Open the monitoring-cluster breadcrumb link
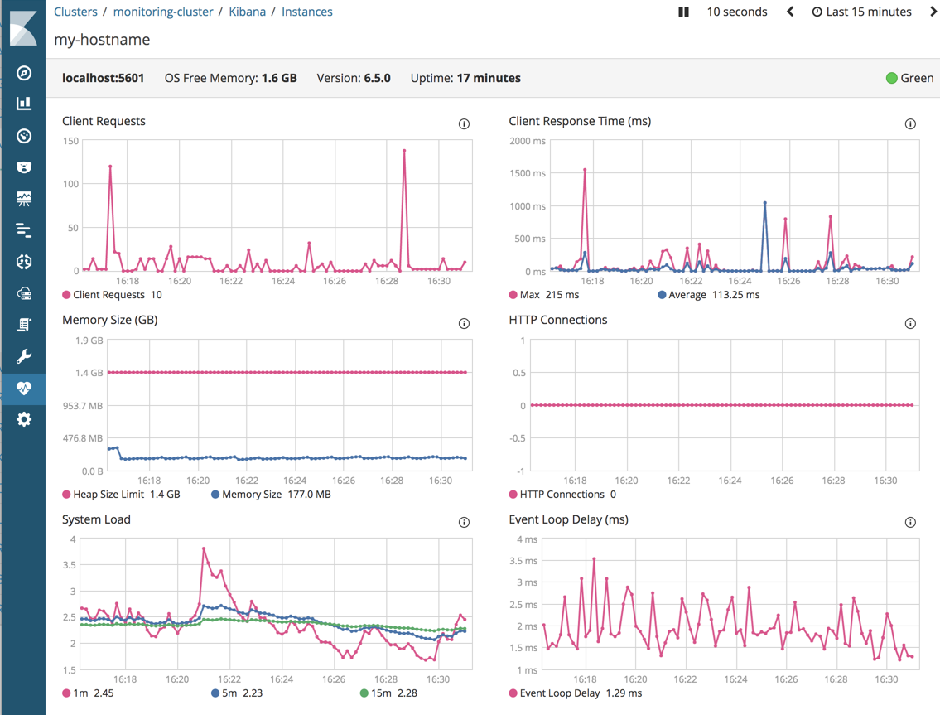The image size is (940, 715). [163, 12]
